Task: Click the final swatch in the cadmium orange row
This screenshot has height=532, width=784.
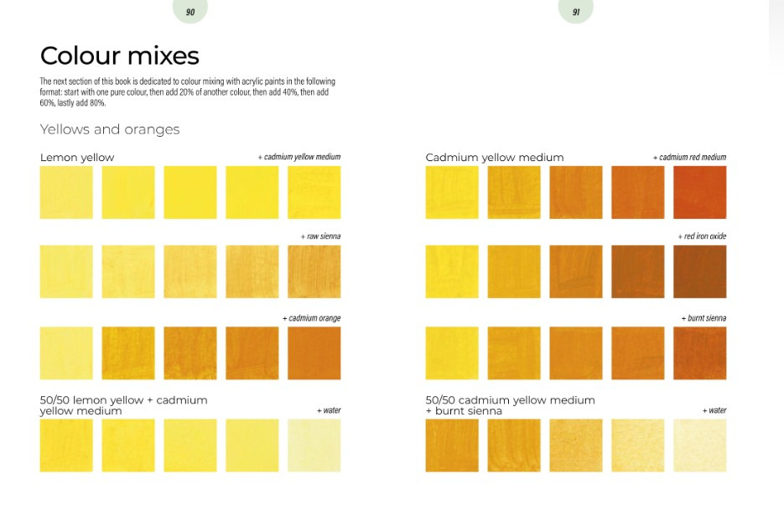Action: (314, 352)
